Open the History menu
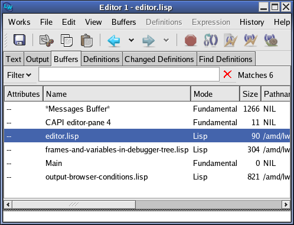The height and width of the screenshot is (225, 294). point(251,22)
